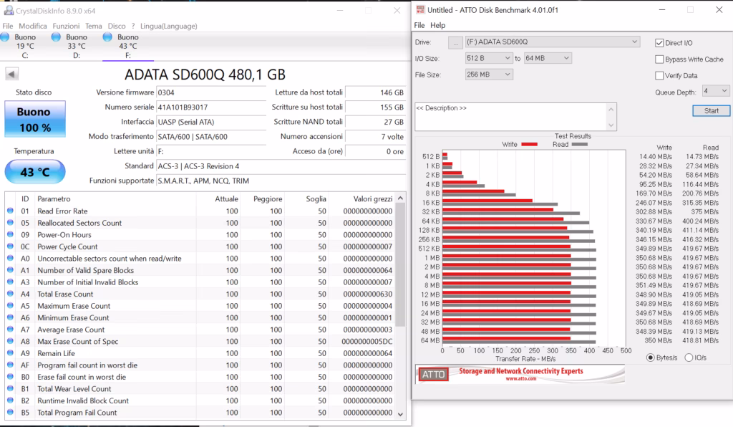Click the status dot for Average Erase Count
The height and width of the screenshot is (427, 733).
point(10,330)
